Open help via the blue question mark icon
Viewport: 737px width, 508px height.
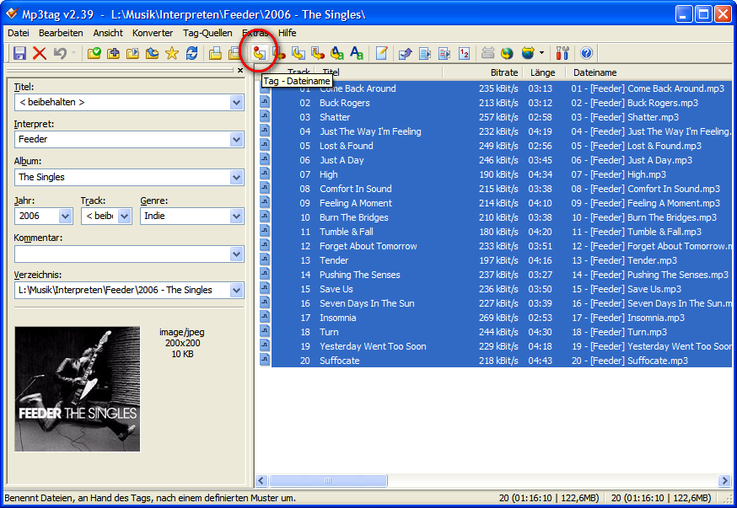coord(586,53)
